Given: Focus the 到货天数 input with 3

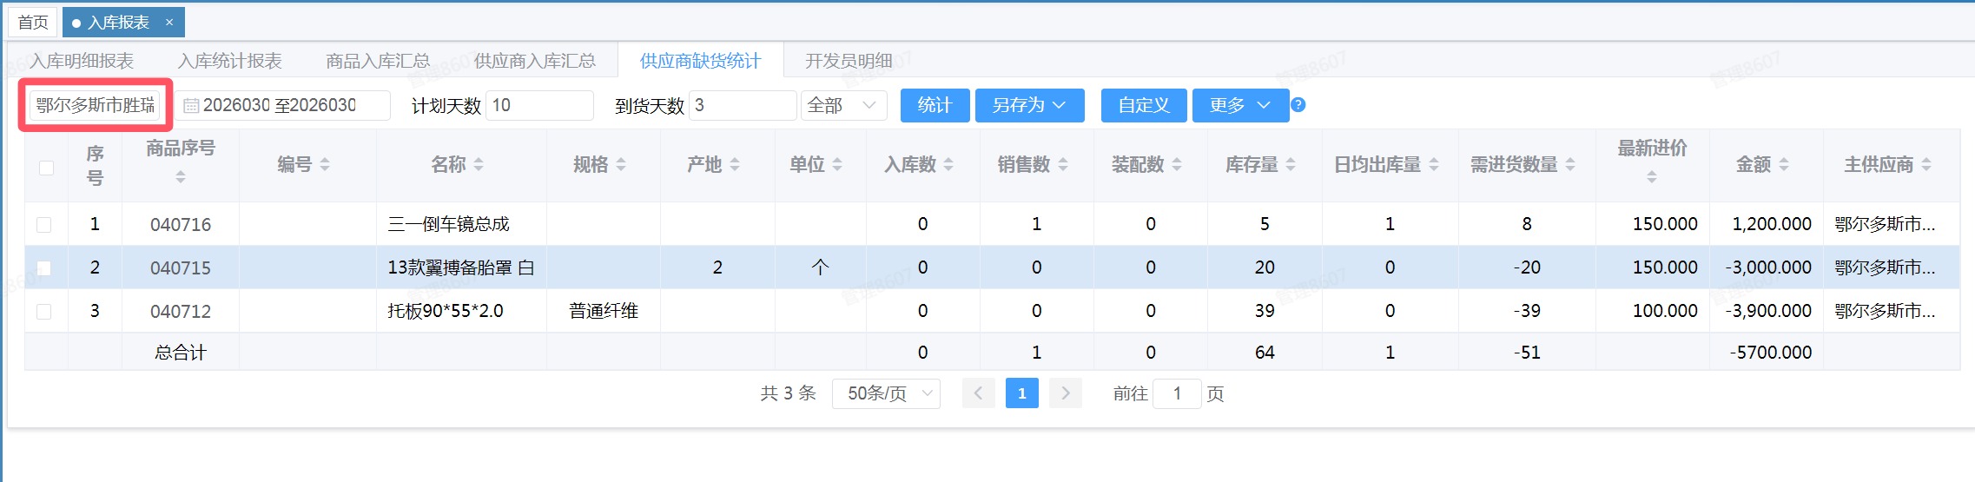Looking at the screenshot, I should 743,105.
